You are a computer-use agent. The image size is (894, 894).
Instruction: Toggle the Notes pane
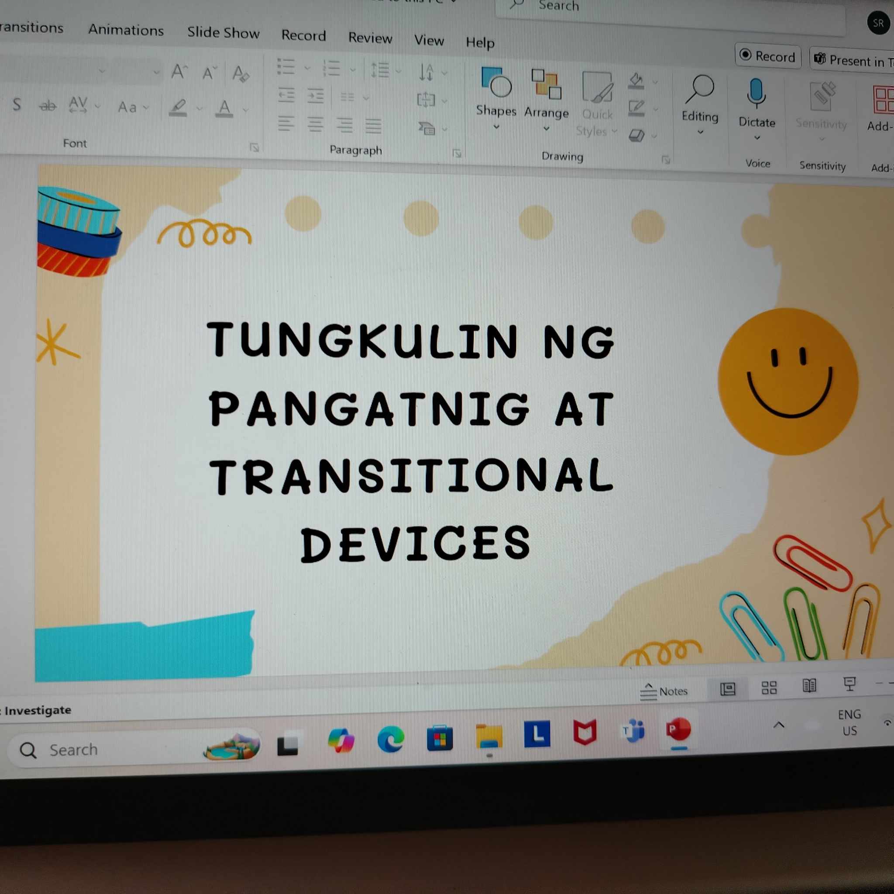tap(664, 691)
